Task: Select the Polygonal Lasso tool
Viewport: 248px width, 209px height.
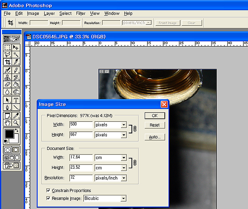Action: pyautogui.click(x=7, y=55)
